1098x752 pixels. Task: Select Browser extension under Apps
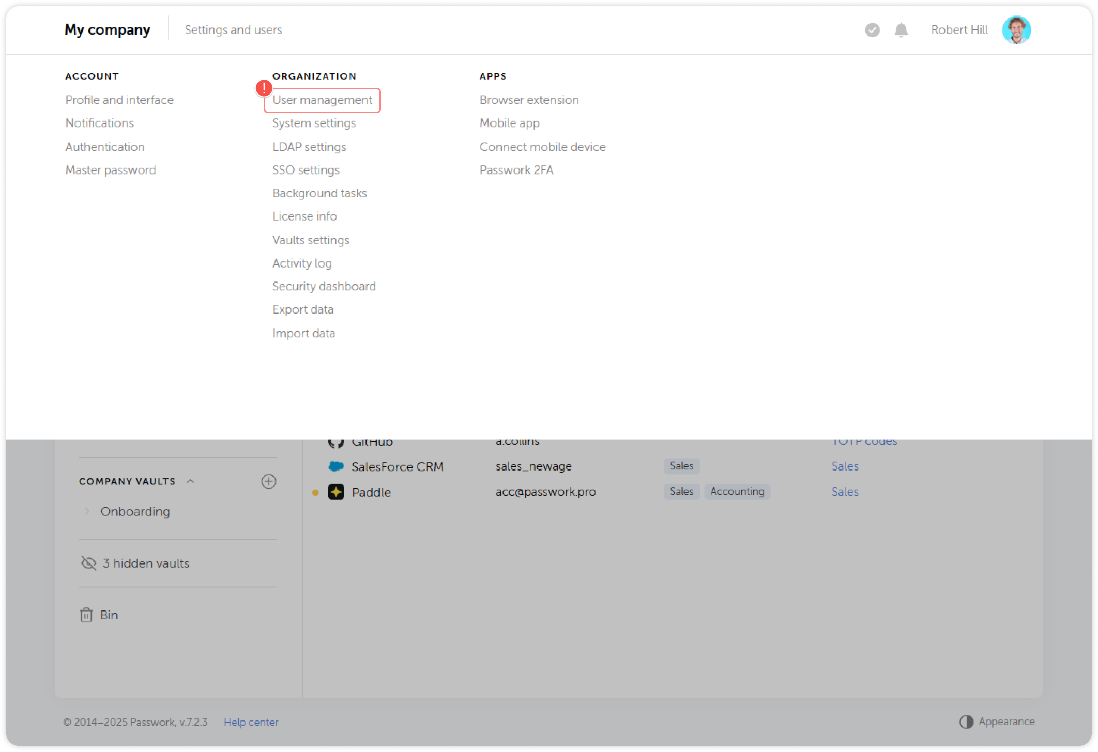(x=529, y=100)
